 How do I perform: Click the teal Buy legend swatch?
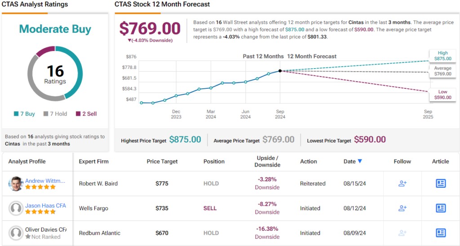tap(16, 114)
